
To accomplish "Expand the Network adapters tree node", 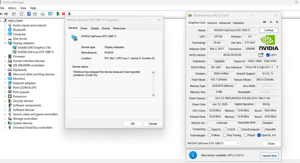I will 5,83.
